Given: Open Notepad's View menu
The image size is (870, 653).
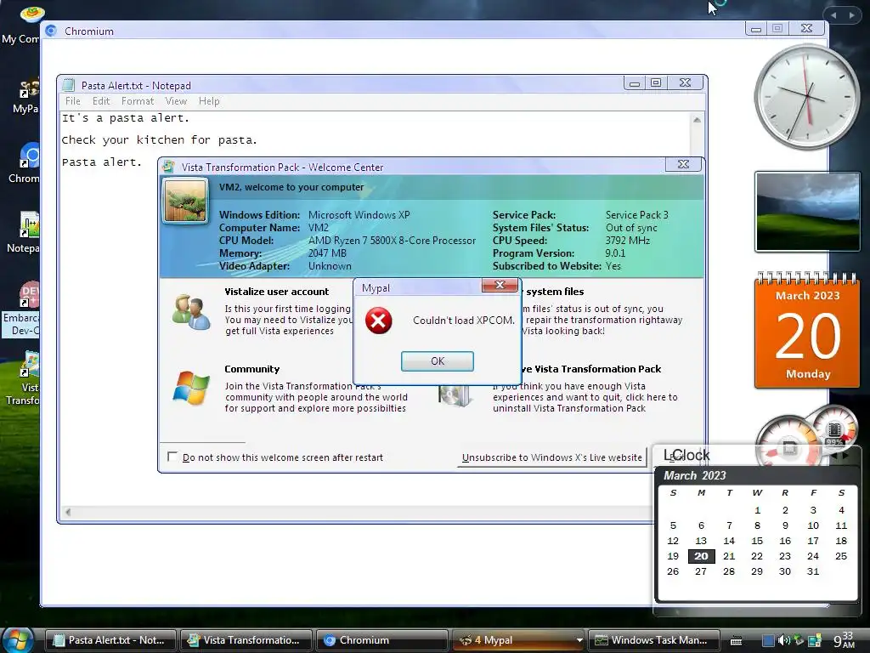Looking at the screenshot, I should click(x=176, y=101).
